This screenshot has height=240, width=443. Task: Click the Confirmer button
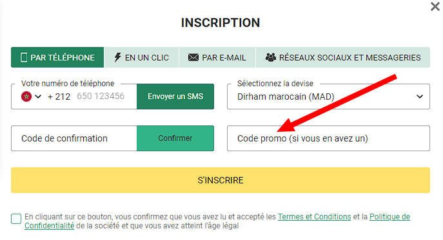(x=175, y=138)
